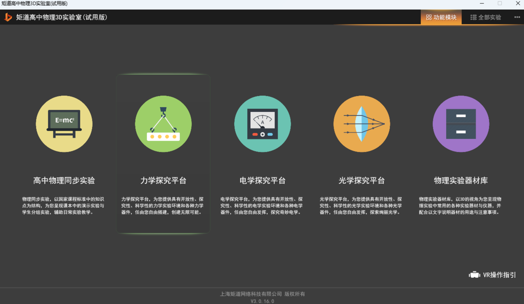Click the 上海矩道网络科技有限公司 copyright text
The image size is (524, 304).
[x=262, y=294]
